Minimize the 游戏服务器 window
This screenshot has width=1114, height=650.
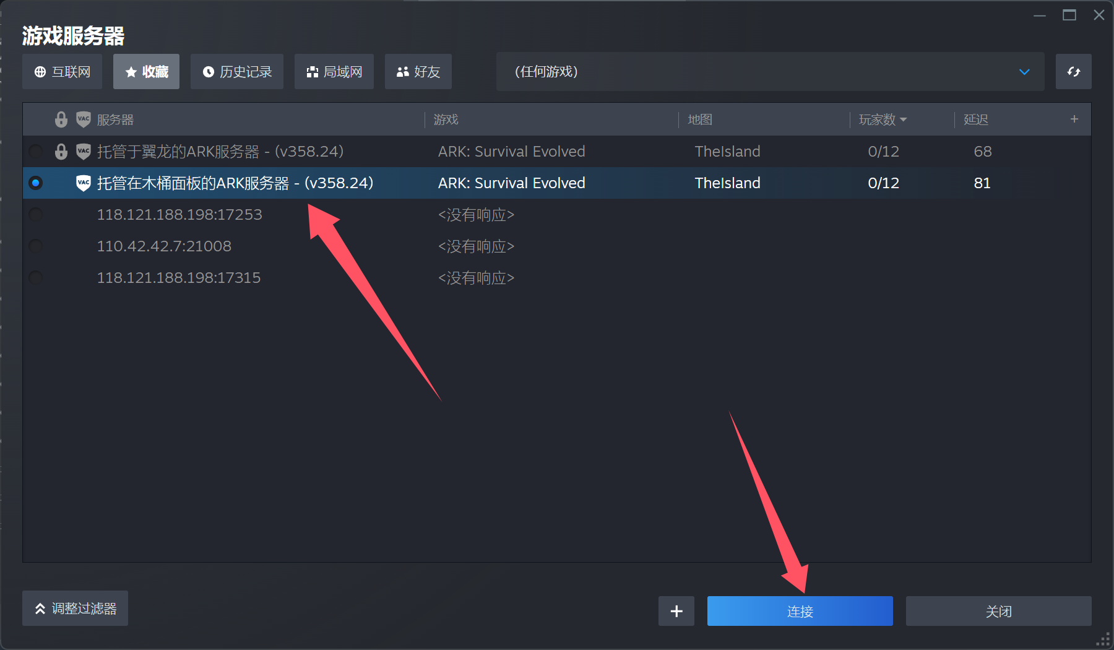1040,15
